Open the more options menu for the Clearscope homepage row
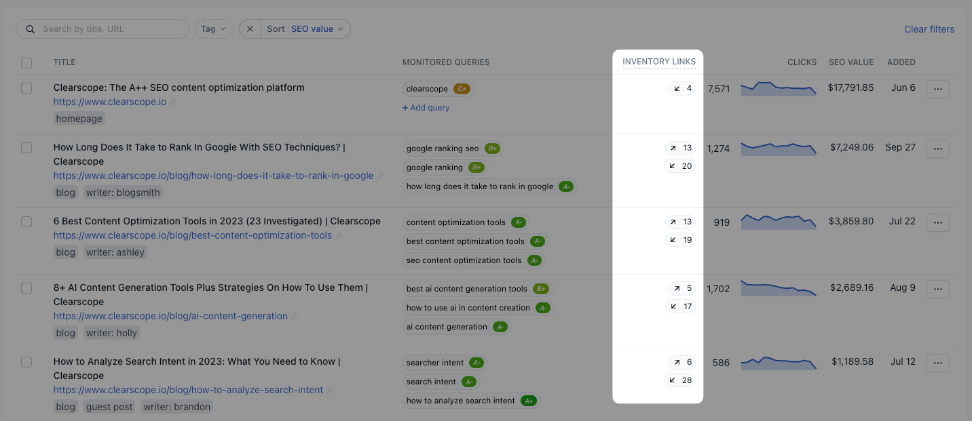Viewport: 972px width, 421px height. pyautogui.click(x=937, y=89)
